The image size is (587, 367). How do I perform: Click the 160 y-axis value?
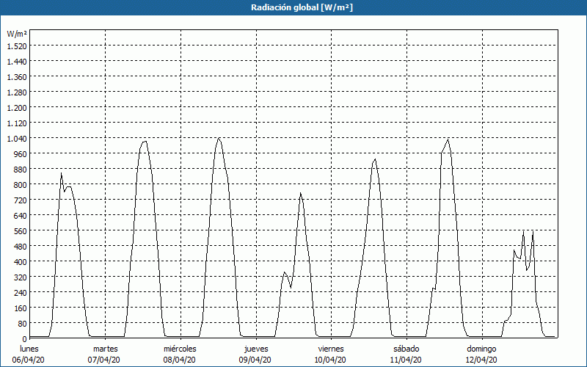tap(21, 308)
